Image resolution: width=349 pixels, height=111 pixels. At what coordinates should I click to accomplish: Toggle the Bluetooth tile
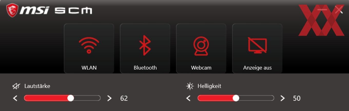point(145,48)
